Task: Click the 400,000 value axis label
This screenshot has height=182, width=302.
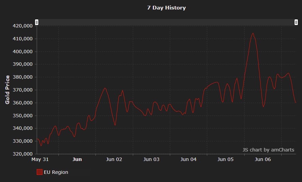Action: (x=22, y=52)
